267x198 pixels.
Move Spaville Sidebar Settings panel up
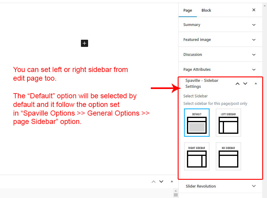[x=237, y=84]
